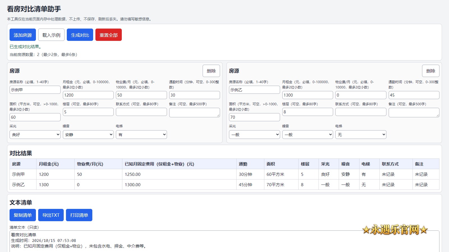Click the name field containing 示例甲

click(x=35, y=90)
